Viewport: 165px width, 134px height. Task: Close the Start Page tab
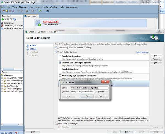37,16
